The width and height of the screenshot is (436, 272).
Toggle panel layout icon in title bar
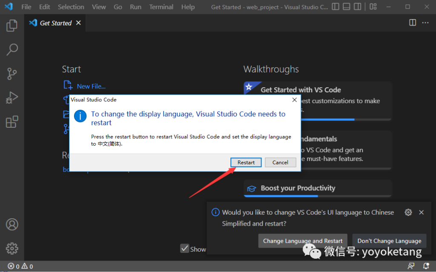point(347,6)
